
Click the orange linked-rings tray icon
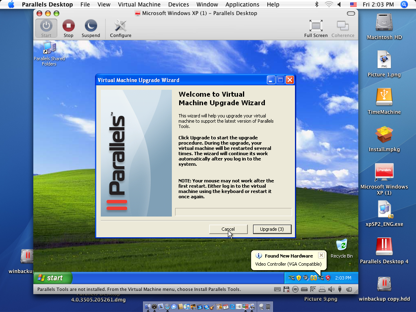[x=314, y=278]
